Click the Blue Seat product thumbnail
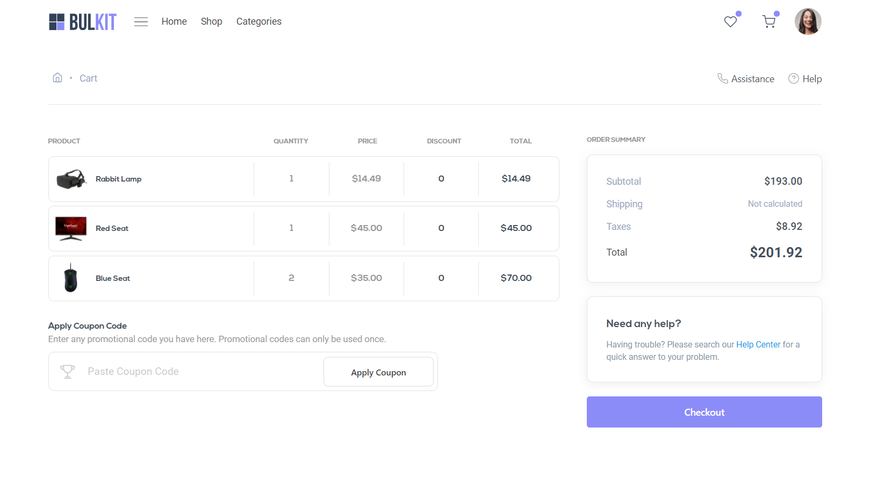This screenshot has height=485, width=870. click(x=71, y=278)
